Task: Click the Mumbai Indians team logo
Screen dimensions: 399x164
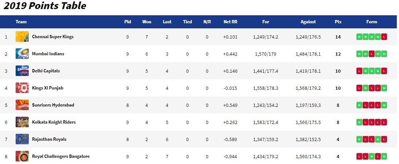Action: point(22,54)
